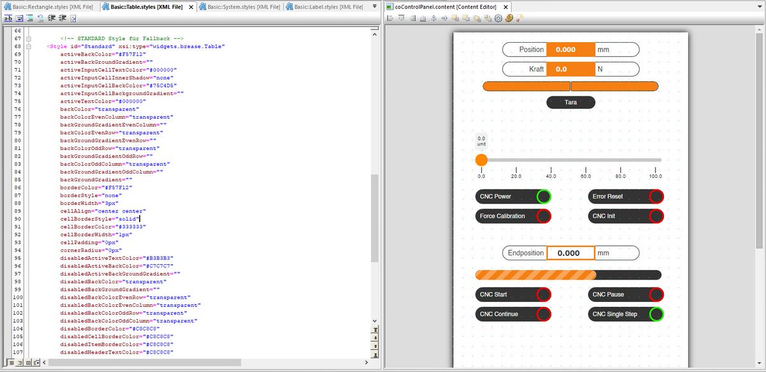
Task: Click the distribute horizontally icon in Content Editor toolbar
Action: tap(444, 18)
